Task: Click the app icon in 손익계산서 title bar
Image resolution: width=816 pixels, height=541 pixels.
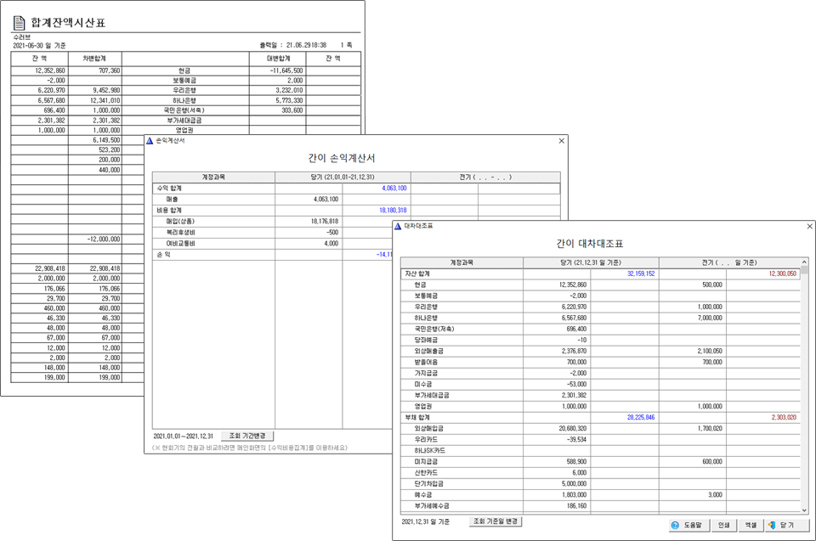Action: click(150, 141)
